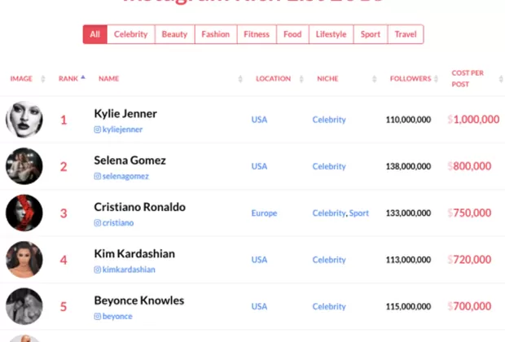The height and width of the screenshot is (342, 505).
Task: Sort table by Rank column arrow
Action: 83,78
